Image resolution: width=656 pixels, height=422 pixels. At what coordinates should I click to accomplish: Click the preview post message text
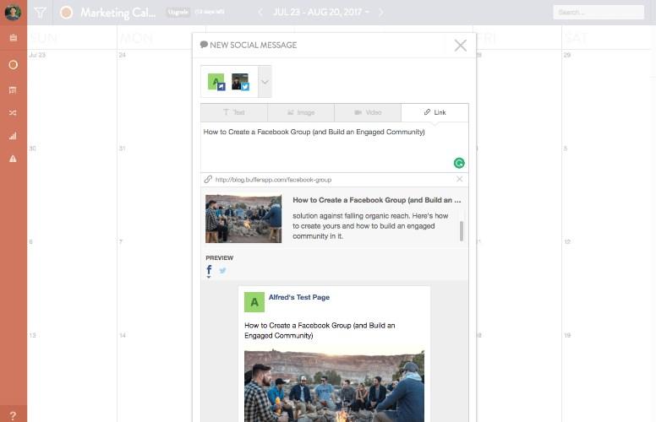pyautogui.click(x=320, y=331)
